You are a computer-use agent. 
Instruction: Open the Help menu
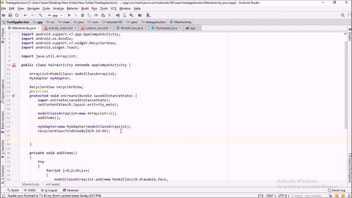pyautogui.click(x=137, y=8)
